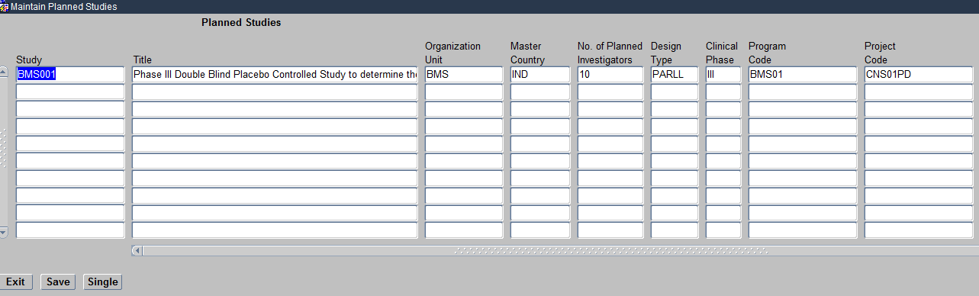Select the Project Code field CNS01PD
Viewport: 979px width, 296px height.
[919, 75]
